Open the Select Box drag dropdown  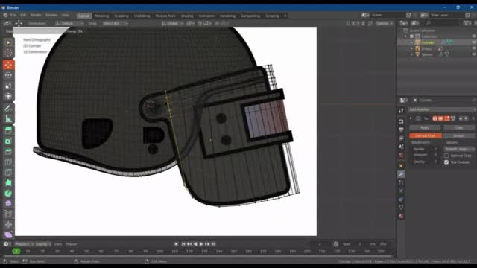115,23
